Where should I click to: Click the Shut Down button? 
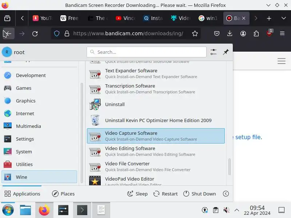tap(199, 194)
